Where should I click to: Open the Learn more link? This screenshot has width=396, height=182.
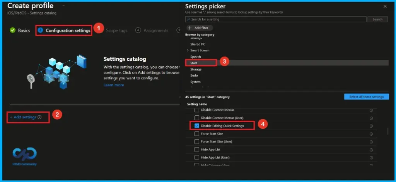(x=114, y=85)
